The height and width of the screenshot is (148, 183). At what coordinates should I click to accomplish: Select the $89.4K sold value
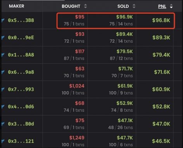click(124, 34)
